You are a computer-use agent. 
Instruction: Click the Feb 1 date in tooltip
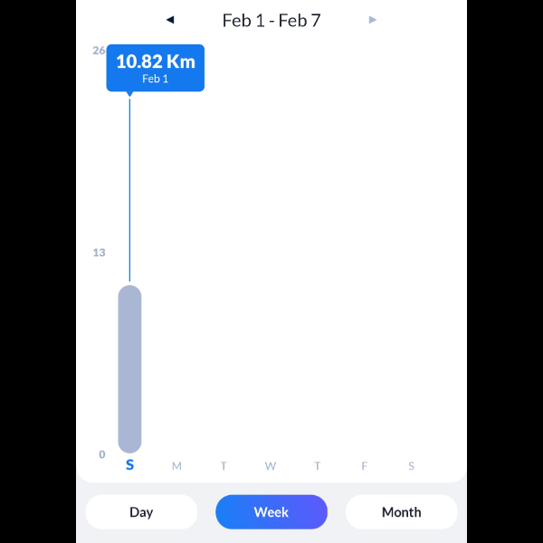[x=156, y=80]
